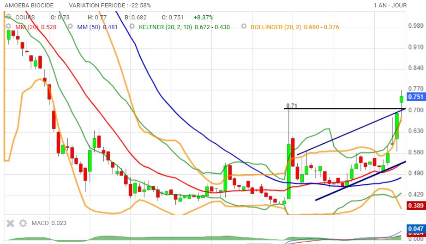Click the 0.980 price axis label
Image resolution: width=426 pixels, height=244 pixels.
(416, 26)
